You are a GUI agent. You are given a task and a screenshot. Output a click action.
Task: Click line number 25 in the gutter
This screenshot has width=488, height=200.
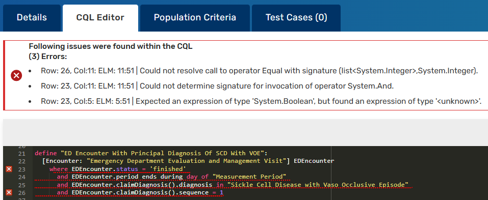click(21, 185)
